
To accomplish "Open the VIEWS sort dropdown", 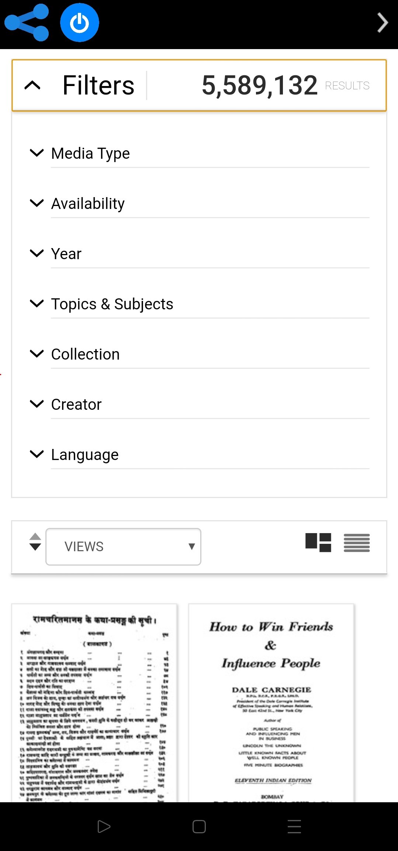I will click(x=123, y=546).
